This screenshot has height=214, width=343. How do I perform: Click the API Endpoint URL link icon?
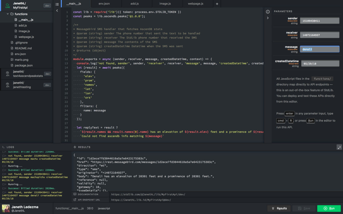(x=75, y=200)
